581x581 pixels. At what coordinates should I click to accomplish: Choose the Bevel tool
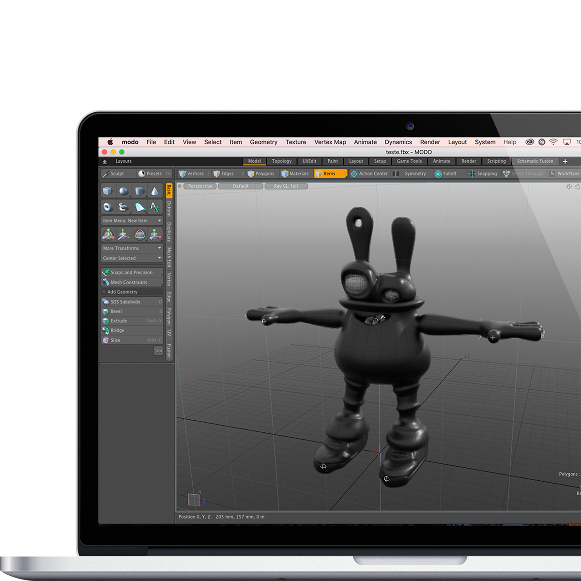(x=132, y=311)
